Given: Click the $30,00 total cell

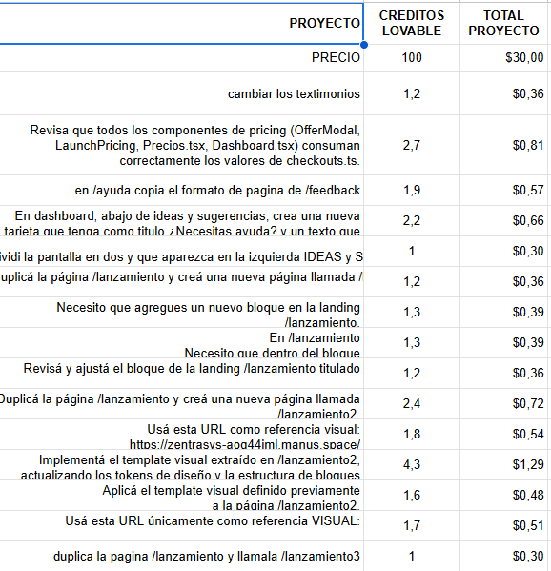Looking at the screenshot, I should (x=503, y=57).
